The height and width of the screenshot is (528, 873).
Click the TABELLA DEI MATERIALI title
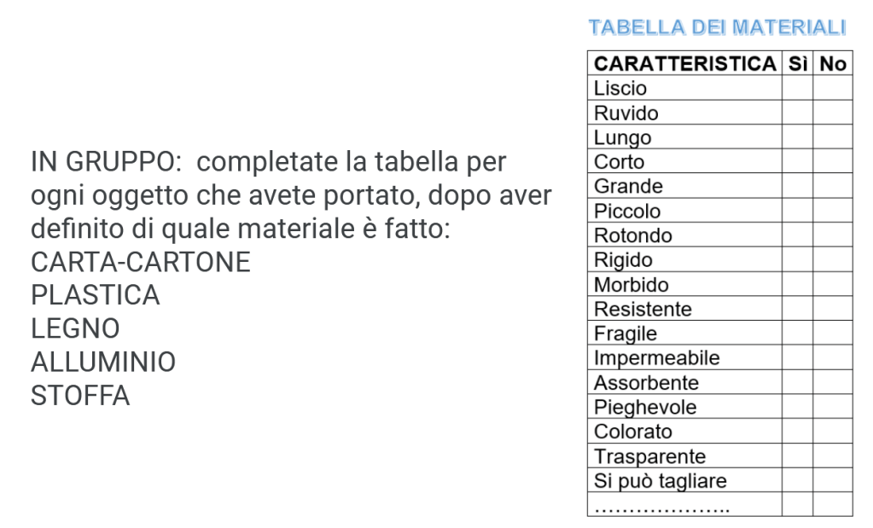click(x=717, y=27)
